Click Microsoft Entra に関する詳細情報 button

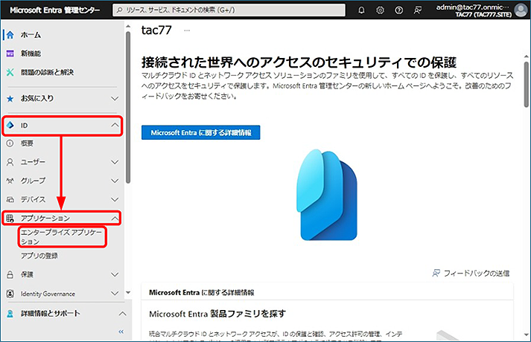tap(201, 132)
